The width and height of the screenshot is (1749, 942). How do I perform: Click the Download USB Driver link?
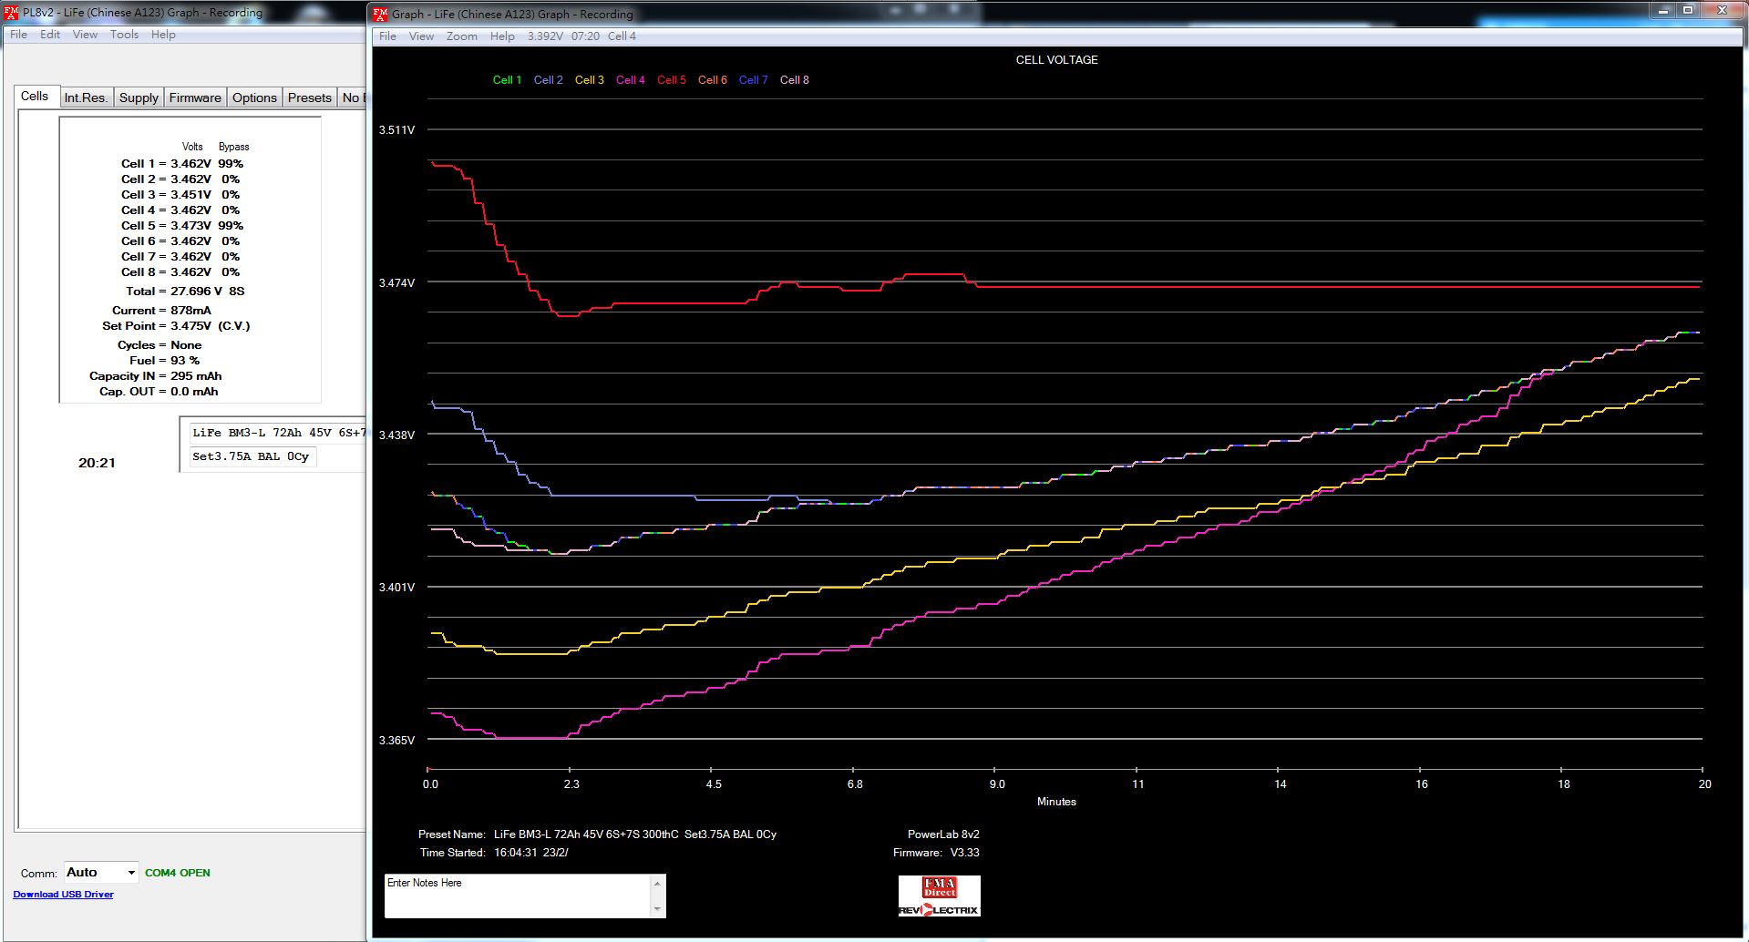pyautogui.click(x=63, y=895)
